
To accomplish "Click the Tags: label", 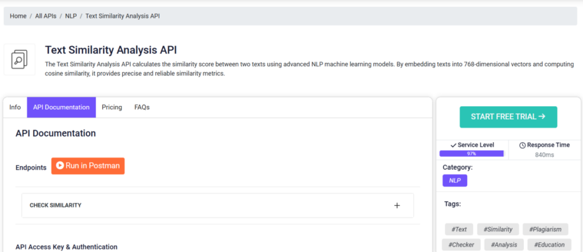I will [453, 204].
